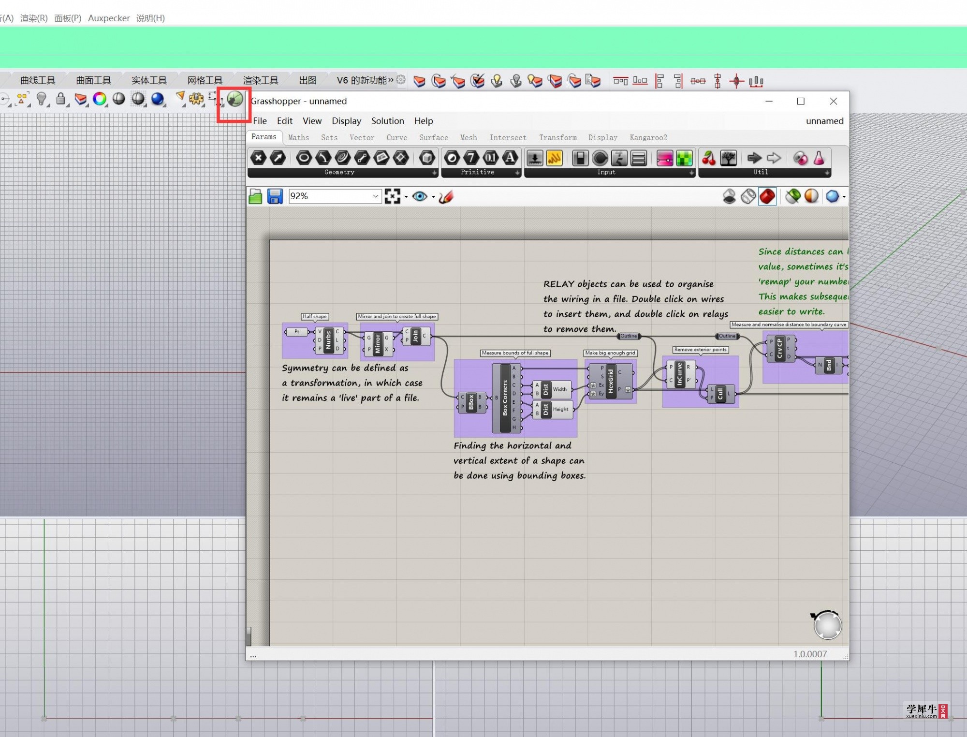The image size is (967, 737).
Task: Save the document with blue floppy icon
Action: point(275,196)
